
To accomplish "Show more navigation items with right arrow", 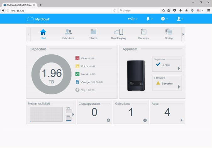I will click(183, 34).
